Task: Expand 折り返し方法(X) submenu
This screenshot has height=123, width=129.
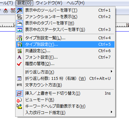Action: point(65,72)
